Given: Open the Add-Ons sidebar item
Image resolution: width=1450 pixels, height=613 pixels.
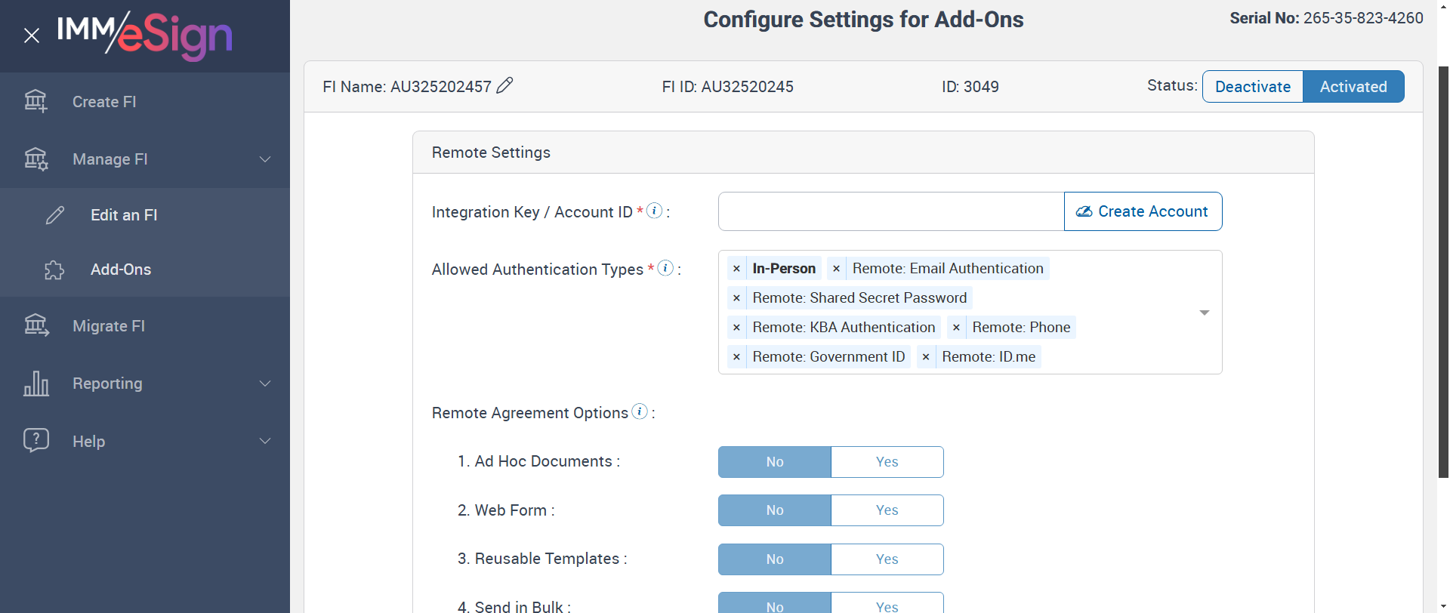Looking at the screenshot, I should 121,270.
